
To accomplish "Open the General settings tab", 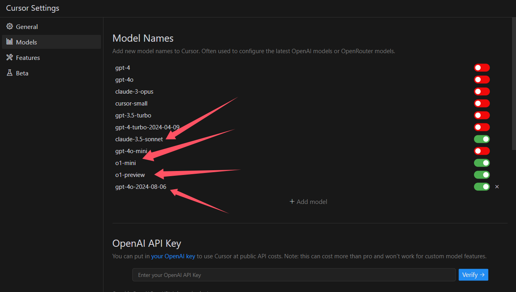I will pyautogui.click(x=52, y=27).
